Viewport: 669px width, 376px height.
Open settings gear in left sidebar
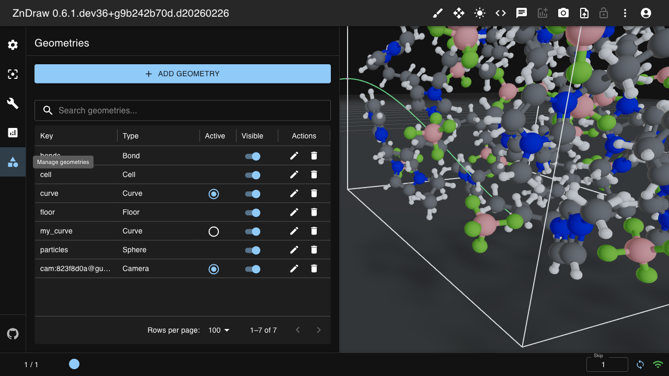click(13, 45)
